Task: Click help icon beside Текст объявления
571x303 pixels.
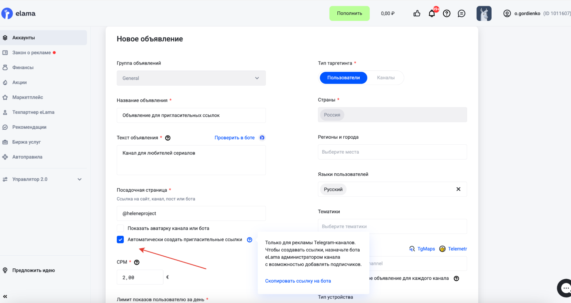Action: (x=168, y=138)
